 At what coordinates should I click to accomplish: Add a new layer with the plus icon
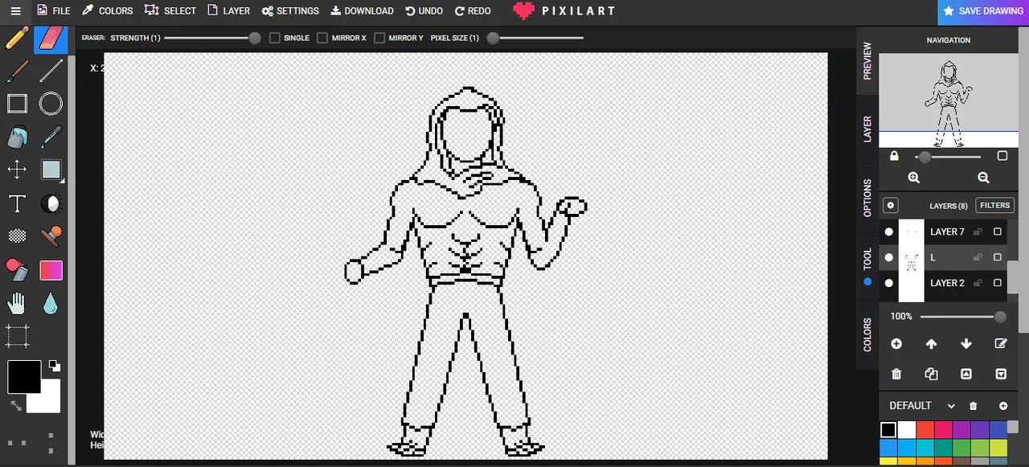896,344
